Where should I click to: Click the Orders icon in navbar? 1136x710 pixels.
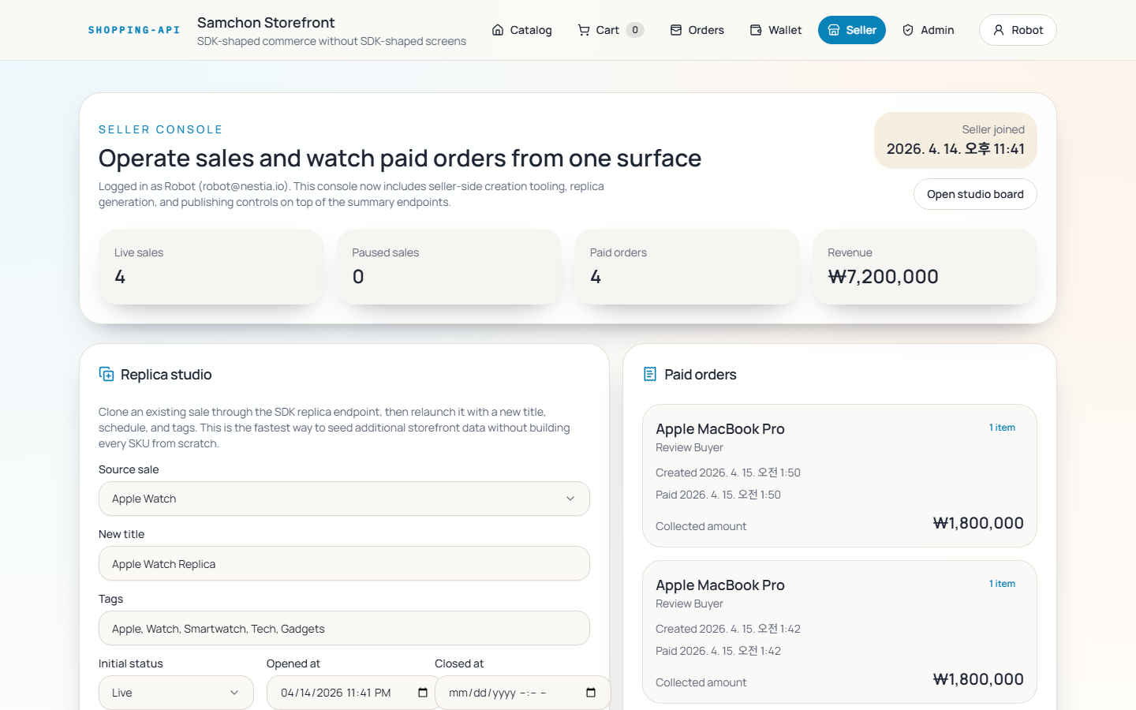[676, 30]
